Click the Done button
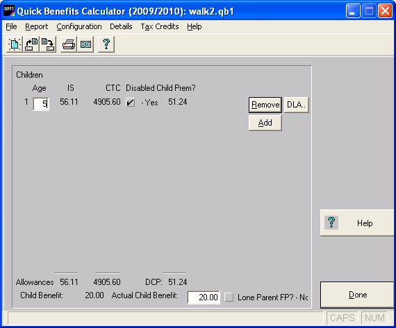This screenshot has width=396, height=328. point(357,295)
